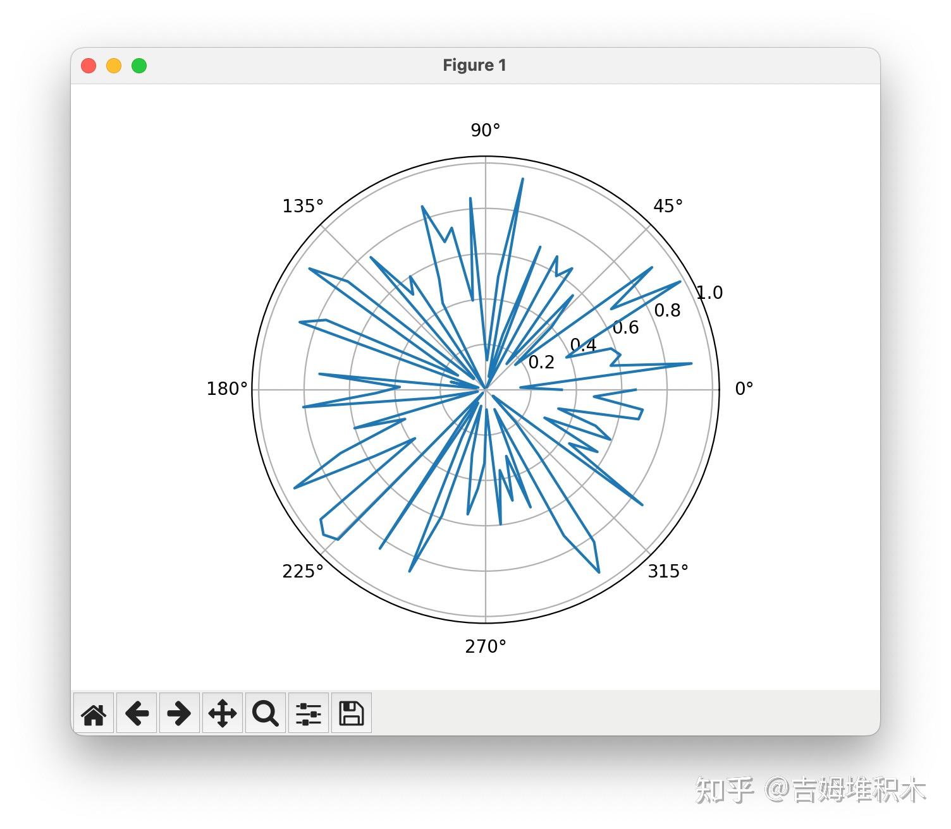951x829 pixels.
Task: Toggle zoom mode using the toolbar magnifier
Action: click(x=265, y=713)
